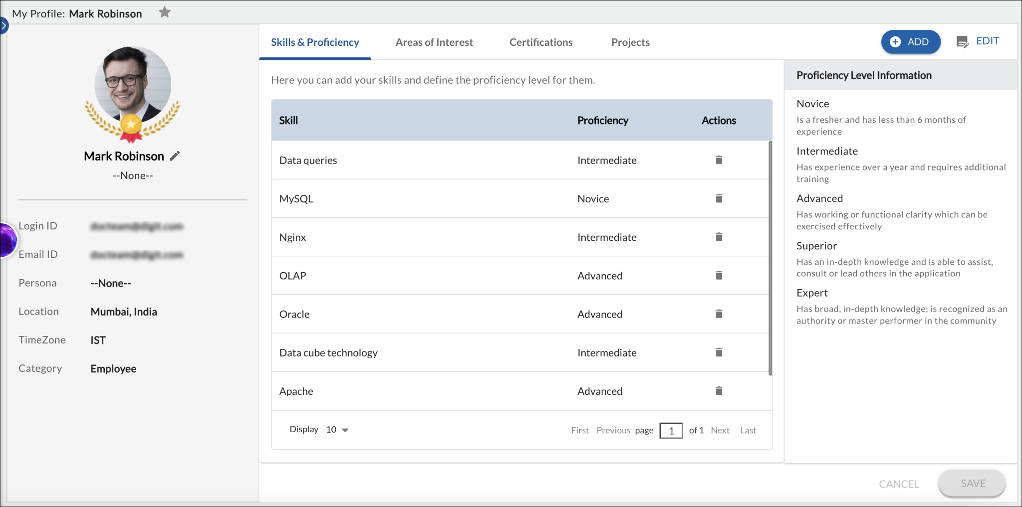Click the Superior proficiency level heading
The height and width of the screenshot is (507, 1022).
tap(816, 246)
